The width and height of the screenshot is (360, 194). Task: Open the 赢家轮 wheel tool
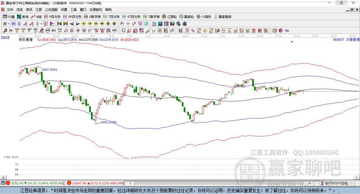pos(187,17)
